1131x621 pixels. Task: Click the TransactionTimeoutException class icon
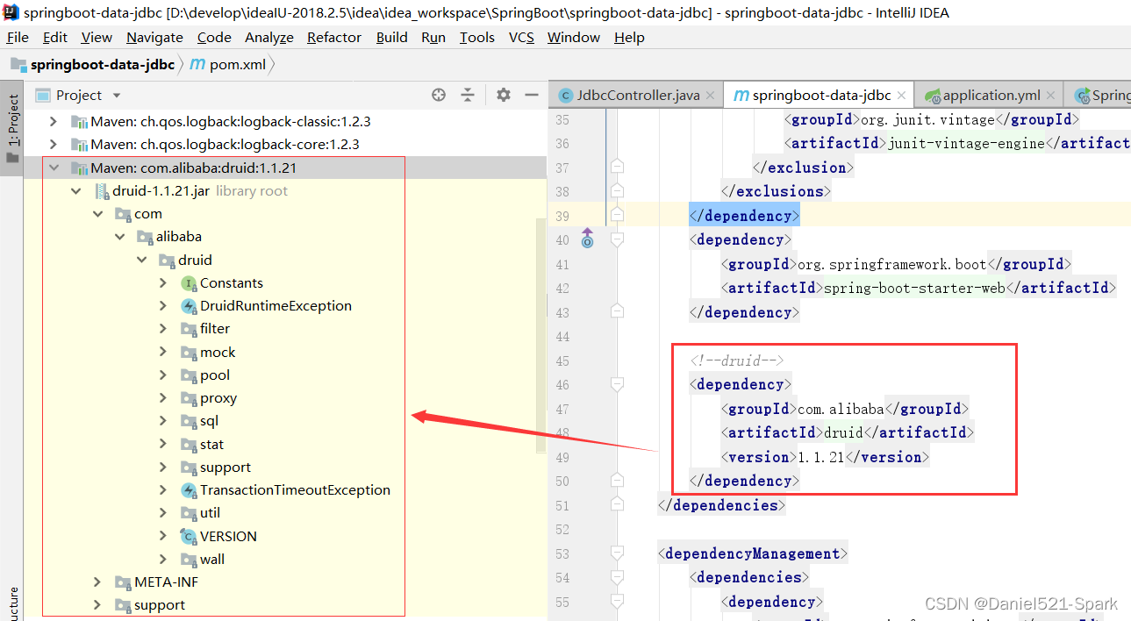(x=189, y=490)
